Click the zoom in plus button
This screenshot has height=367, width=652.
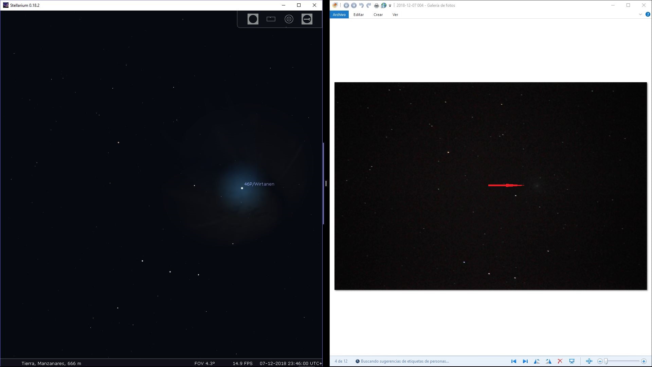click(x=644, y=361)
